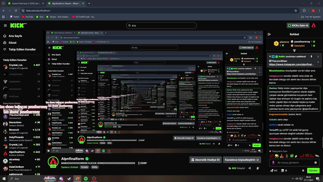
Task: Open Spotify from the taskbar
Action: pos(86,179)
